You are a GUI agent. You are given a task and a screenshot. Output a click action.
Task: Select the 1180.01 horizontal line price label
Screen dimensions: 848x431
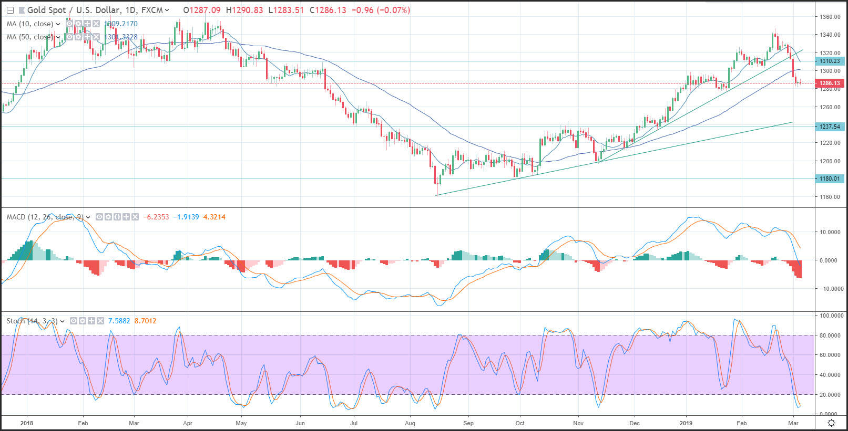(x=830, y=178)
